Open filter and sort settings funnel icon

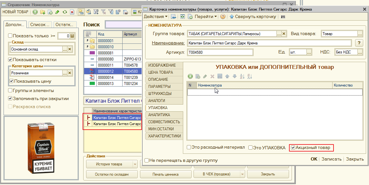click(96, 12)
